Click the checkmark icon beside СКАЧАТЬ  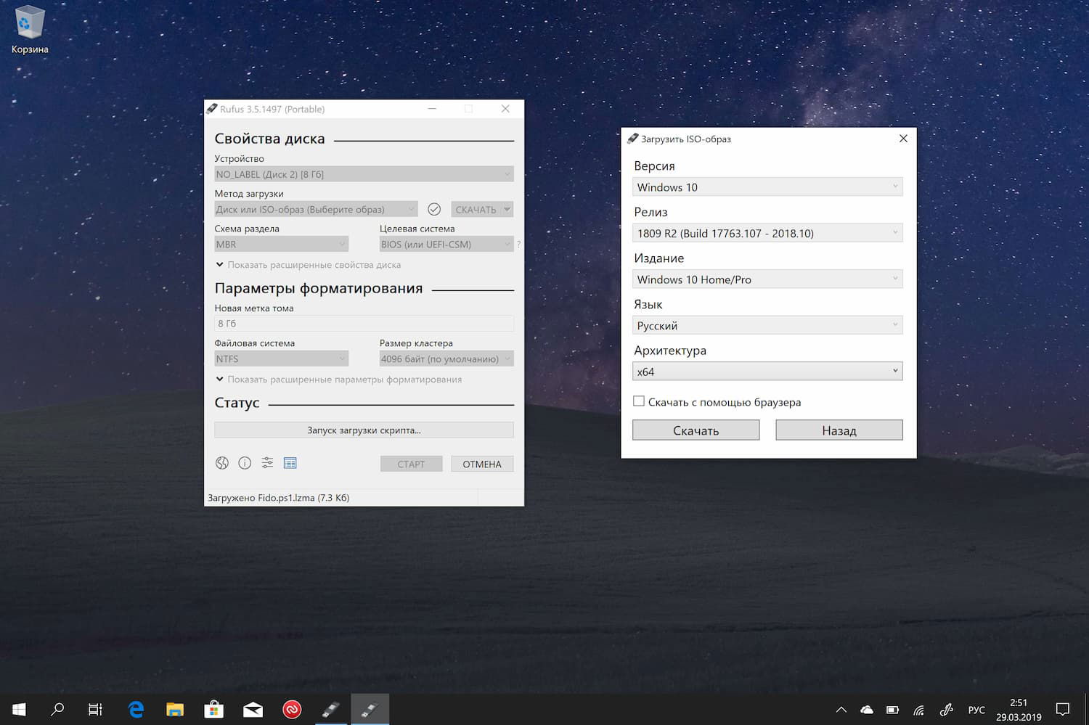tap(434, 209)
